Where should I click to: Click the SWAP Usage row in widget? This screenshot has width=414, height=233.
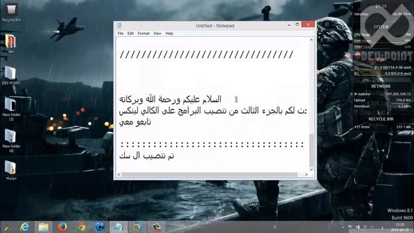click(x=382, y=47)
